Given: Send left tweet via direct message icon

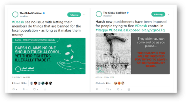Looking at the screenshot, I should pos(45,89).
